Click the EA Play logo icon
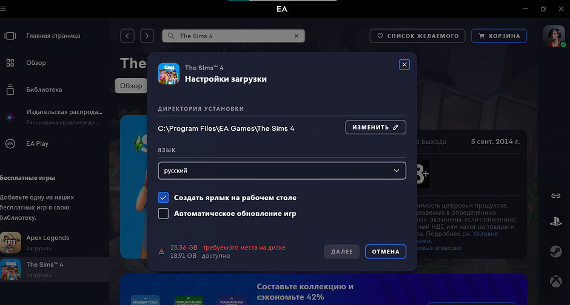The height and width of the screenshot is (305, 570). pyautogui.click(x=10, y=143)
